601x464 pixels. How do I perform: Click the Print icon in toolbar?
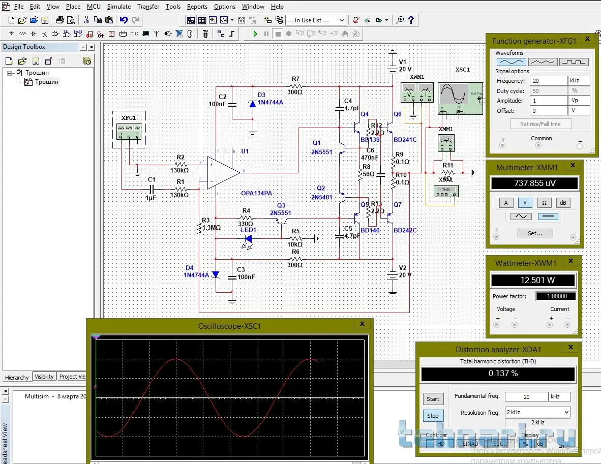(x=60, y=20)
